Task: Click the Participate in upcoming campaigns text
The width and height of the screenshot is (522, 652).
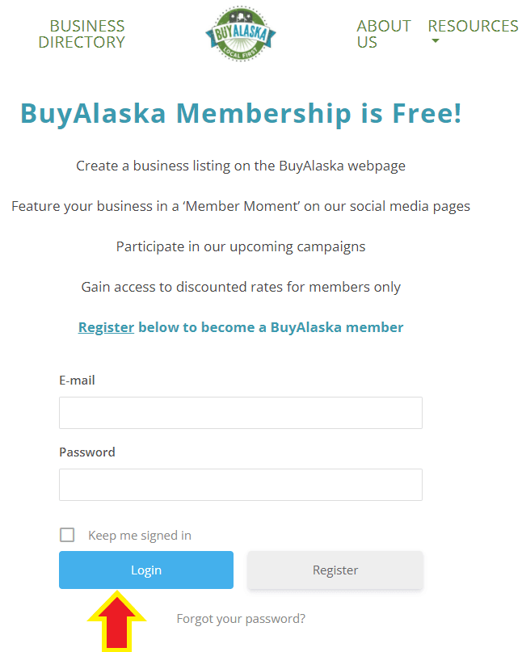Action: pyautogui.click(x=241, y=246)
